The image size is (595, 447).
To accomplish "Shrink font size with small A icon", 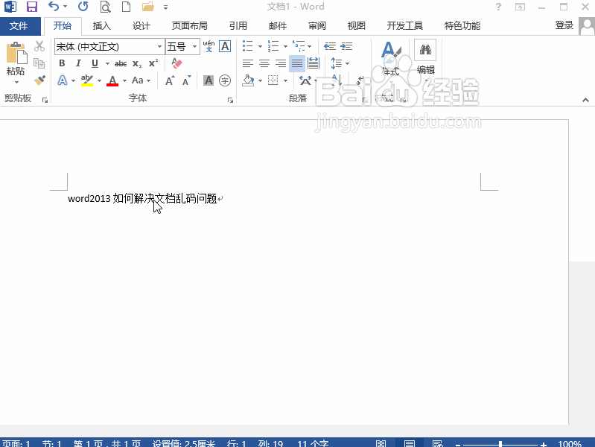I will click(187, 80).
